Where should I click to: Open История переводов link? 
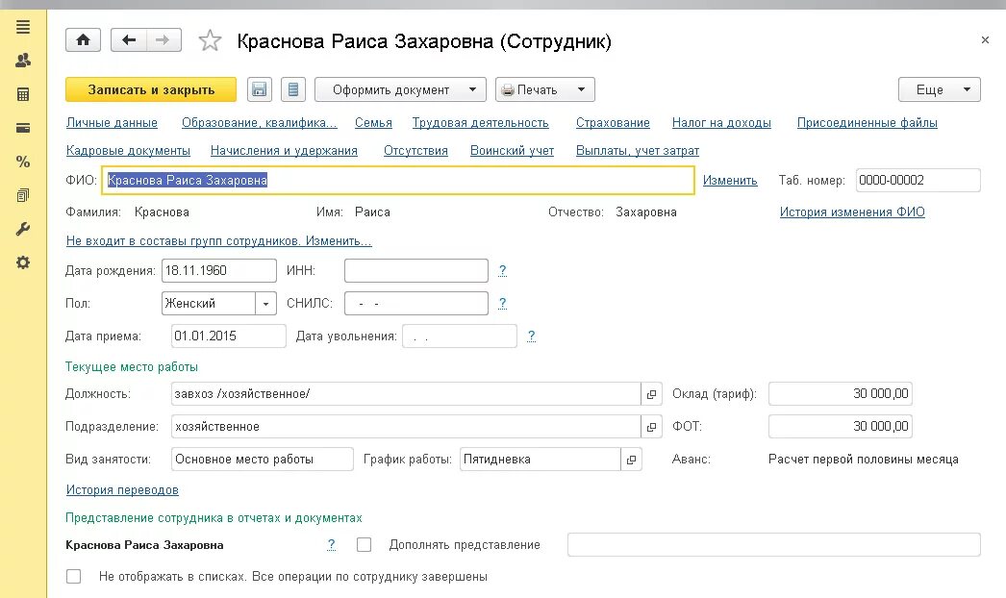coord(122,489)
